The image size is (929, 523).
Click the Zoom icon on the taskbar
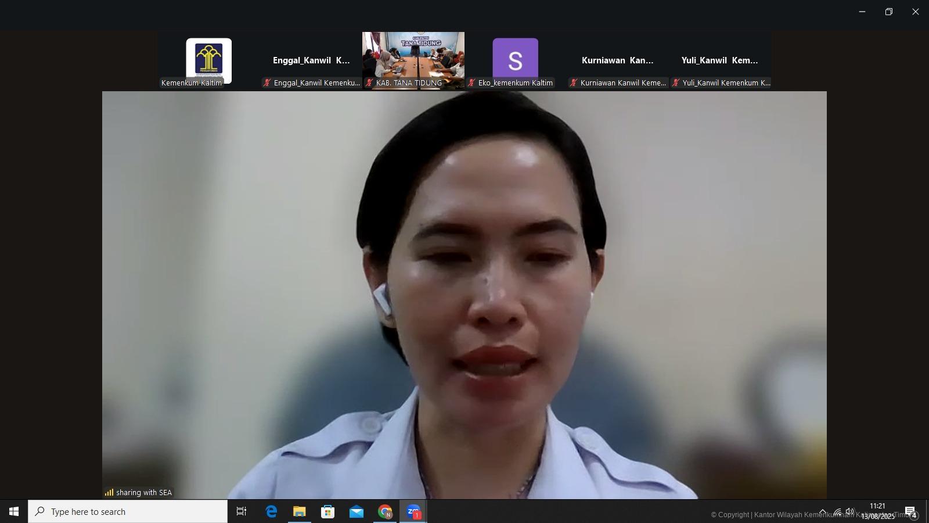tap(413, 511)
